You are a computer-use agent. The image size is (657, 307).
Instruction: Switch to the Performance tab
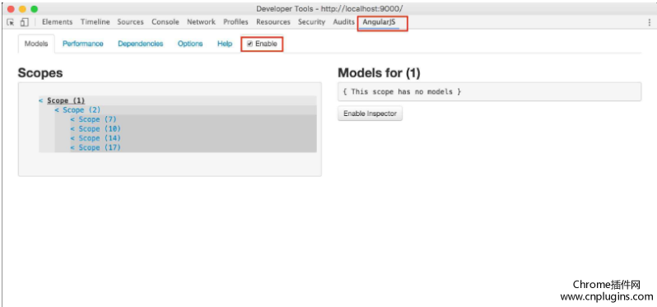point(83,44)
